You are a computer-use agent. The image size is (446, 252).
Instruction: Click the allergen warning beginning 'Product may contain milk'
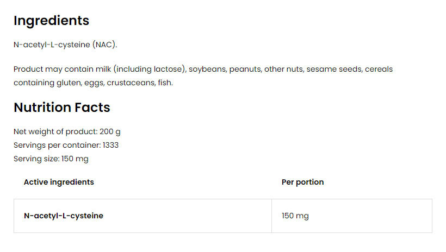click(x=203, y=76)
